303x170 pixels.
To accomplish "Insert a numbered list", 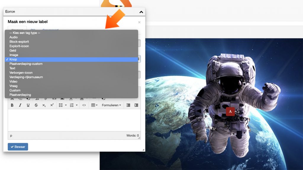I will click(72, 105).
